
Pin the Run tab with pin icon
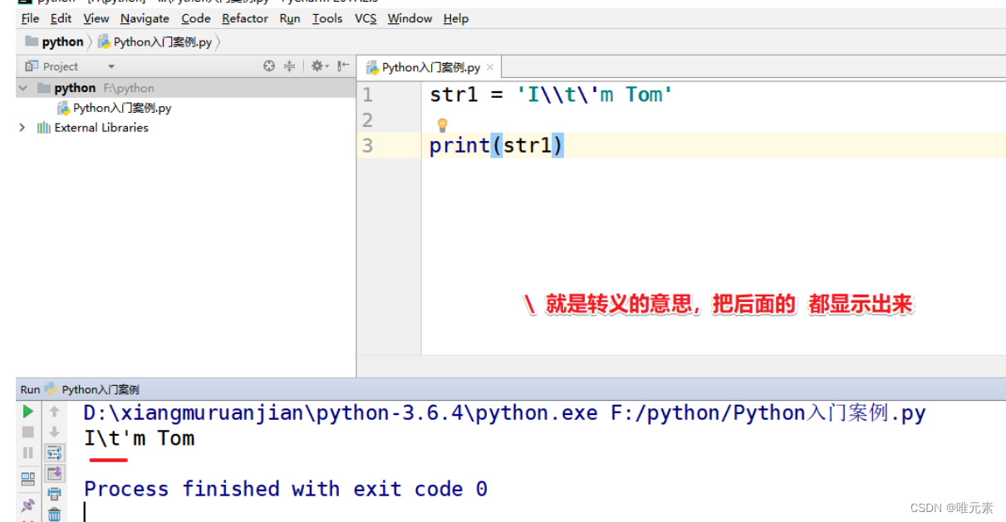28,505
